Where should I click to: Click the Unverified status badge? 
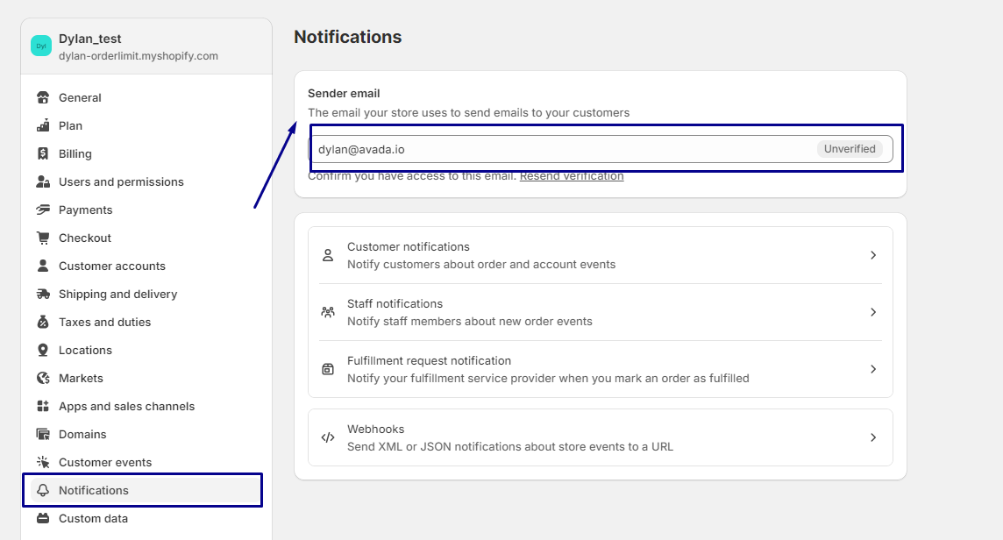click(x=850, y=148)
